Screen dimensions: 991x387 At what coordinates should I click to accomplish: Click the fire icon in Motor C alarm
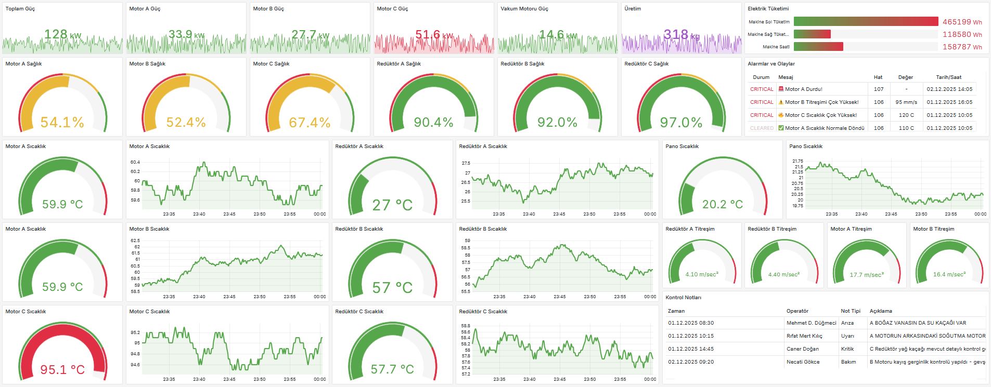click(x=781, y=115)
